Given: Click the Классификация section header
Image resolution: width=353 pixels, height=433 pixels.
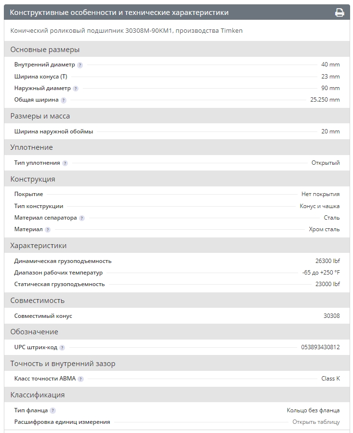Looking at the screenshot, I should pyautogui.click(x=38, y=395).
